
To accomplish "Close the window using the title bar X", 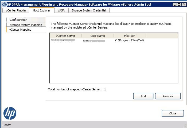I will coord(184,5).
